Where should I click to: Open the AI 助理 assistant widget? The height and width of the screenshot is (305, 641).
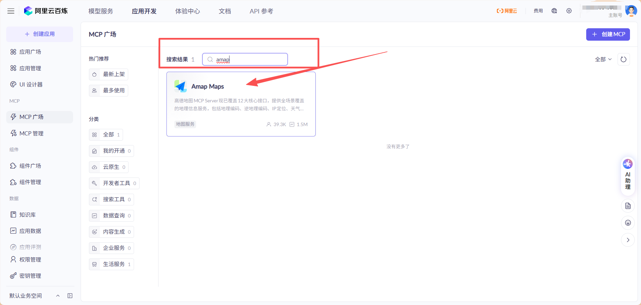(628, 176)
